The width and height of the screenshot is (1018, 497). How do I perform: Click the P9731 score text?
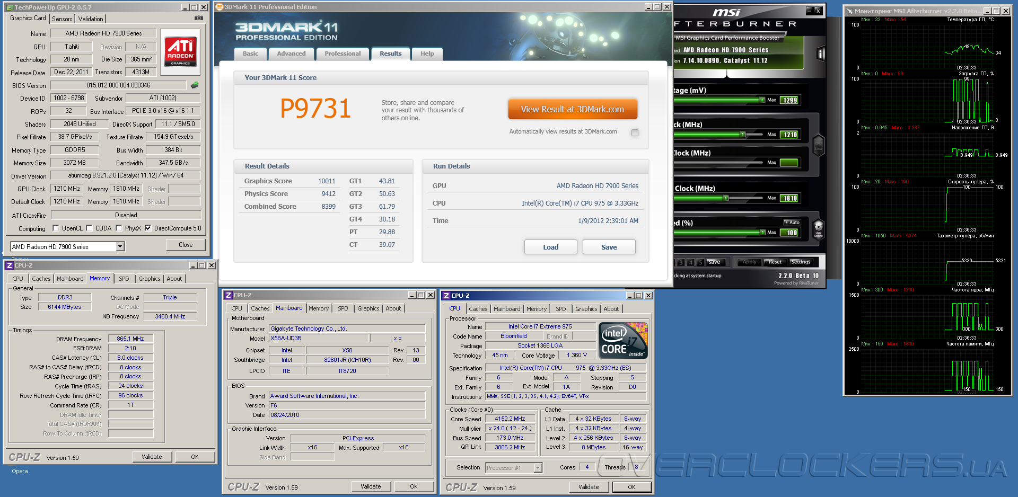(x=315, y=109)
